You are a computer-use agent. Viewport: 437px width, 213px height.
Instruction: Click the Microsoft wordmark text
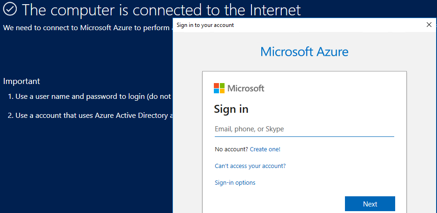point(246,89)
